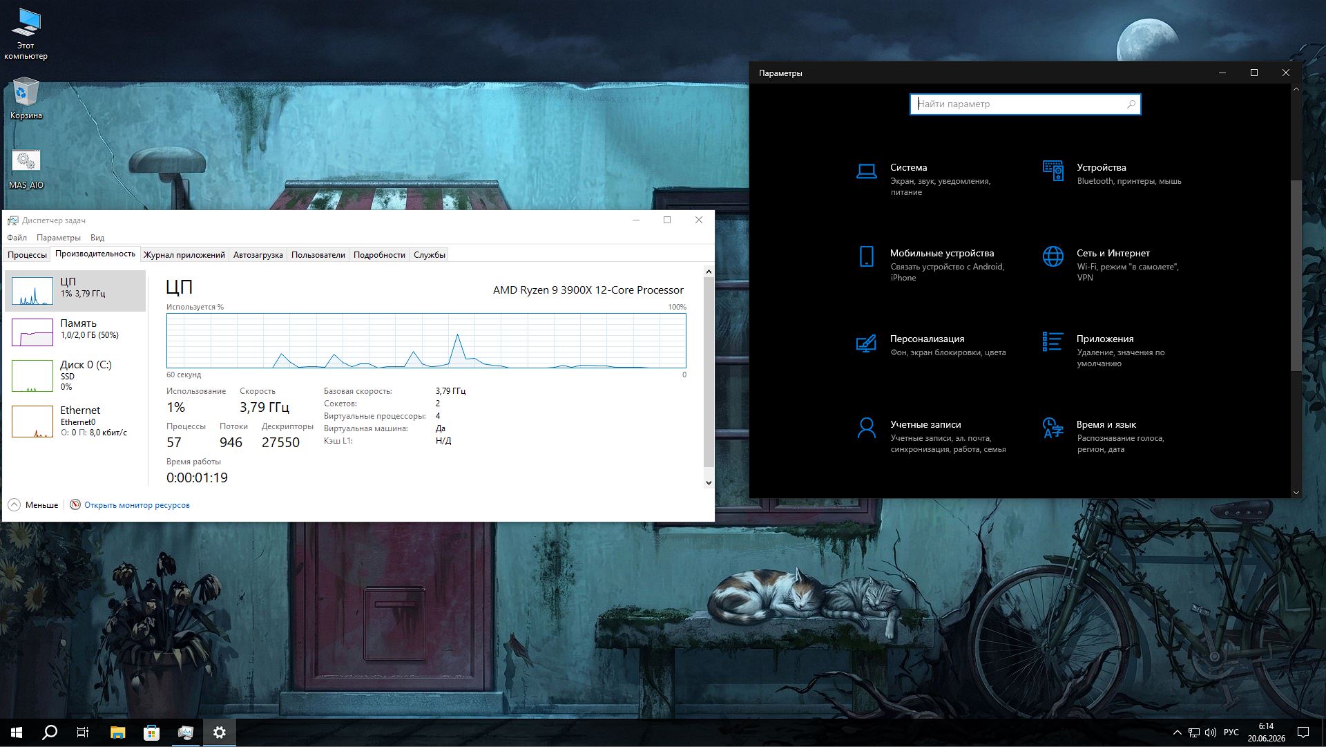Switch to the Автозагрузка tab

(258, 255)
